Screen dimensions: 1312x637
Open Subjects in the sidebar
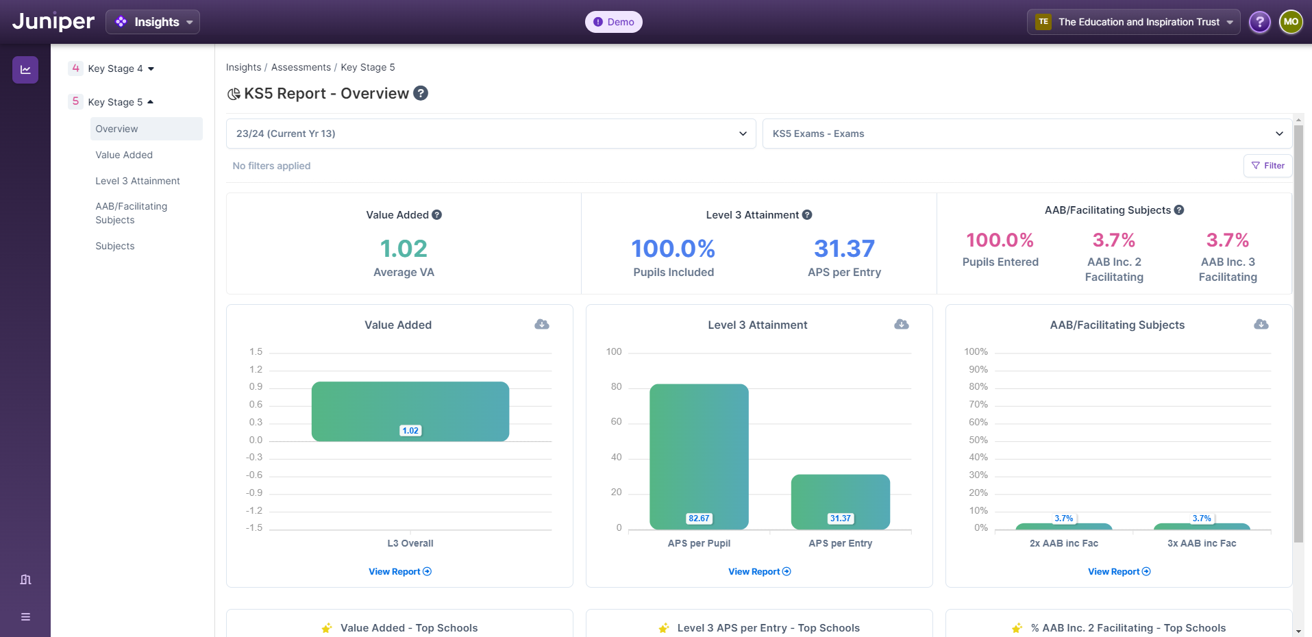(x=115, y=246)
